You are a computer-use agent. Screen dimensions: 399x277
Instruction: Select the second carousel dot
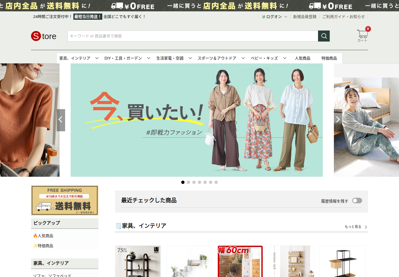pyautogui.click(x=188, y=182)
